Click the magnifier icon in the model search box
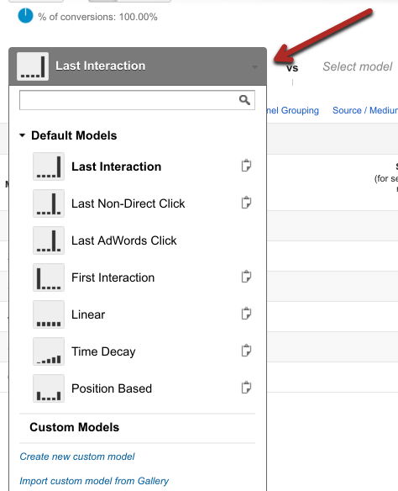Image resolution: width=398 pixels, height=491 pixels. point(244,100)
